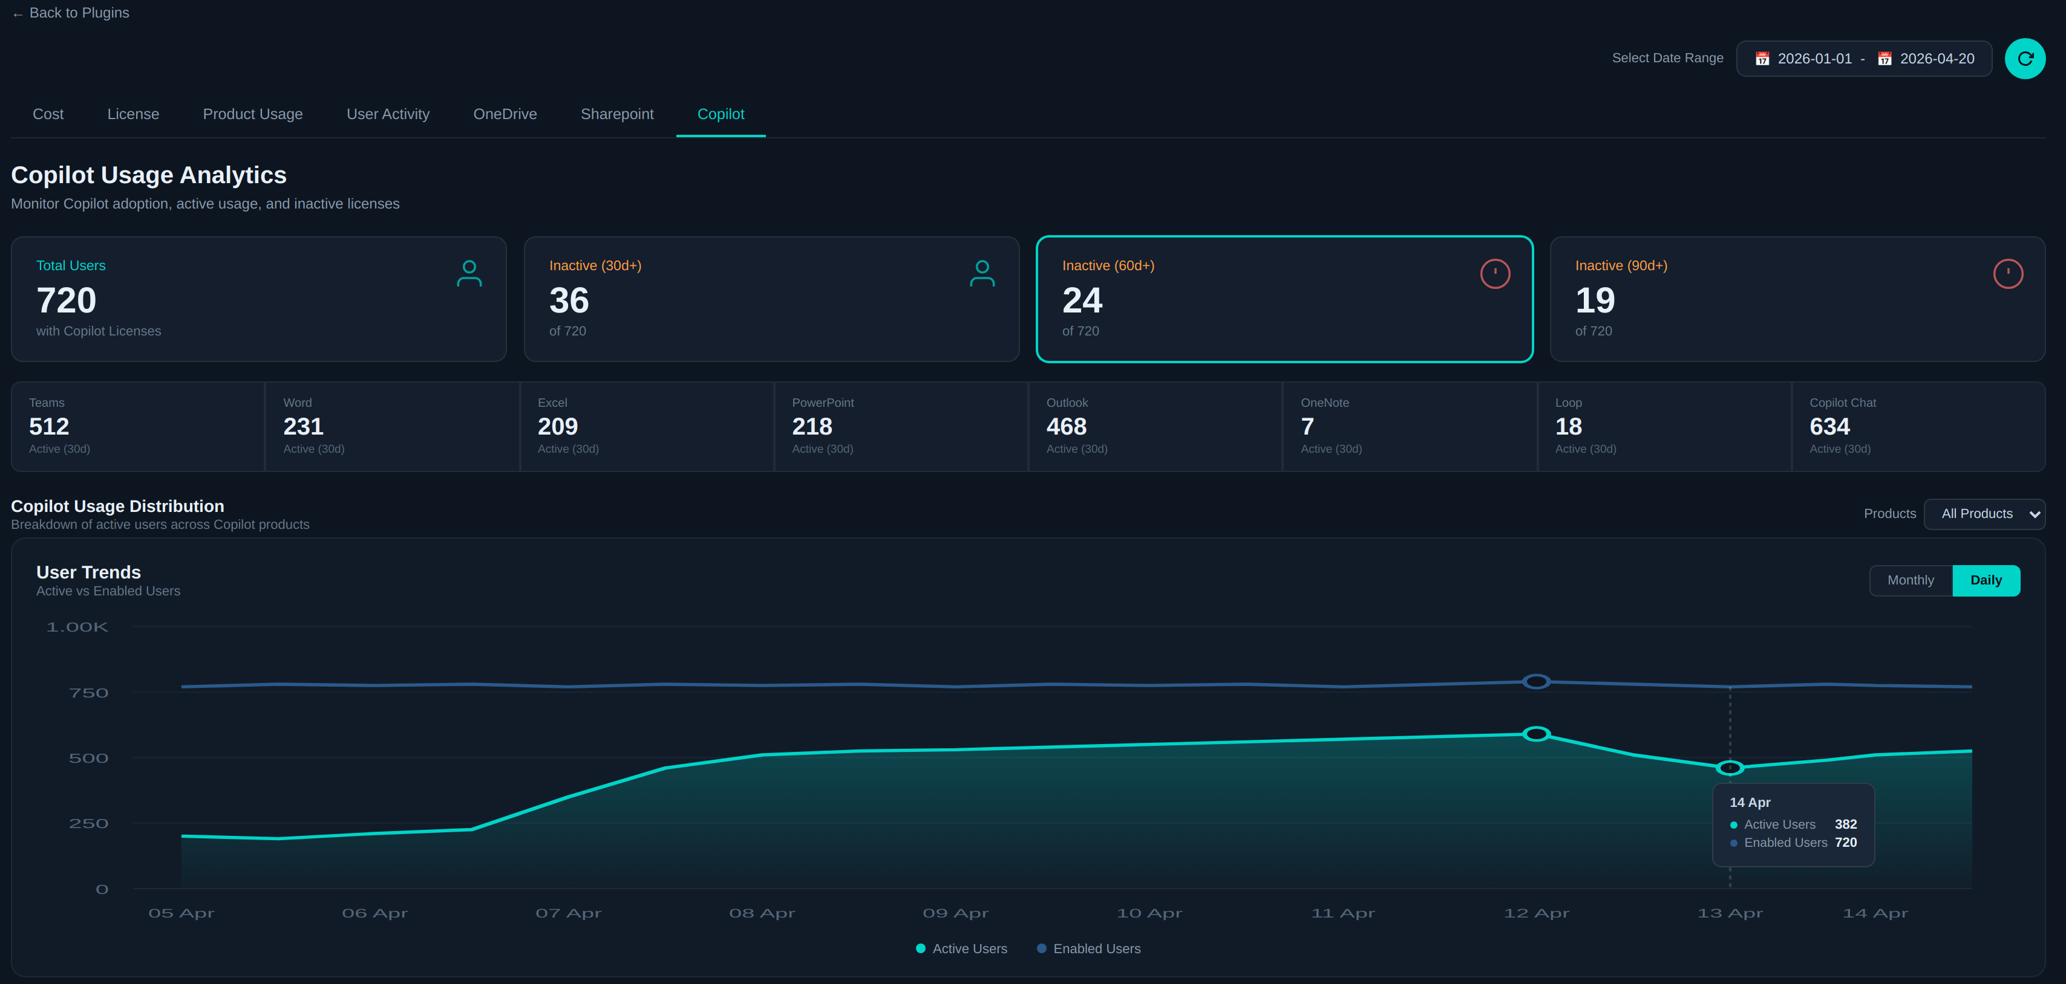The width and height of the screenshot is (2066, 984).
Task: Switch chart to Daily view
Action: click(x=1986, y=580)
